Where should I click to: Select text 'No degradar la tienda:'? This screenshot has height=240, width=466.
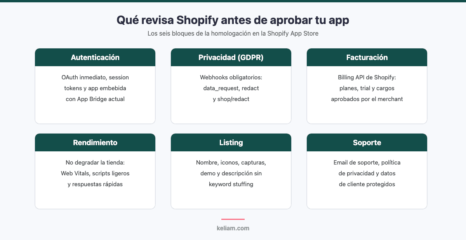tap(95, 163)
